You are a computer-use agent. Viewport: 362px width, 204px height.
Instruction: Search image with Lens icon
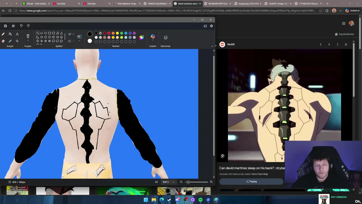pos(223,156)
